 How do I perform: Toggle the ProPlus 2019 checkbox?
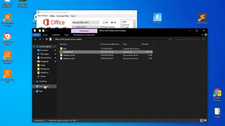[73, 27]
